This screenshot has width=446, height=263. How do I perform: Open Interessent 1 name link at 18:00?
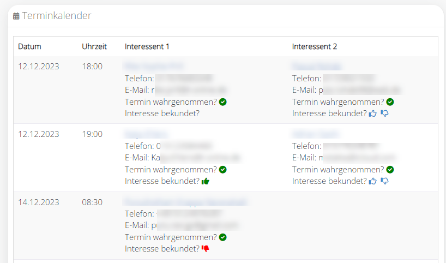coord(154,67)
